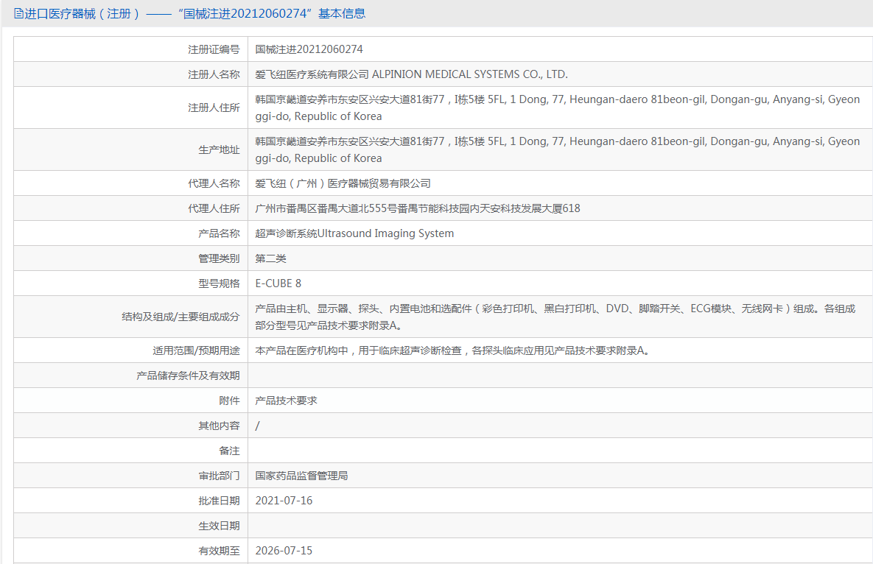Click the E-CUBE 8 model value
This screenshot has height=564, width=873.
coord(278,283)
